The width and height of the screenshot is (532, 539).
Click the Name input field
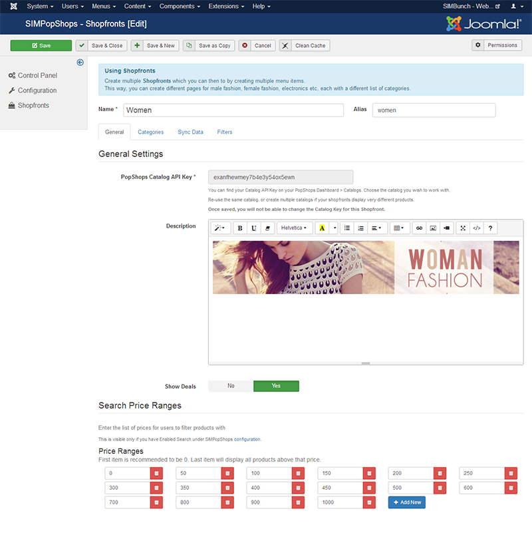pos(233,110)
